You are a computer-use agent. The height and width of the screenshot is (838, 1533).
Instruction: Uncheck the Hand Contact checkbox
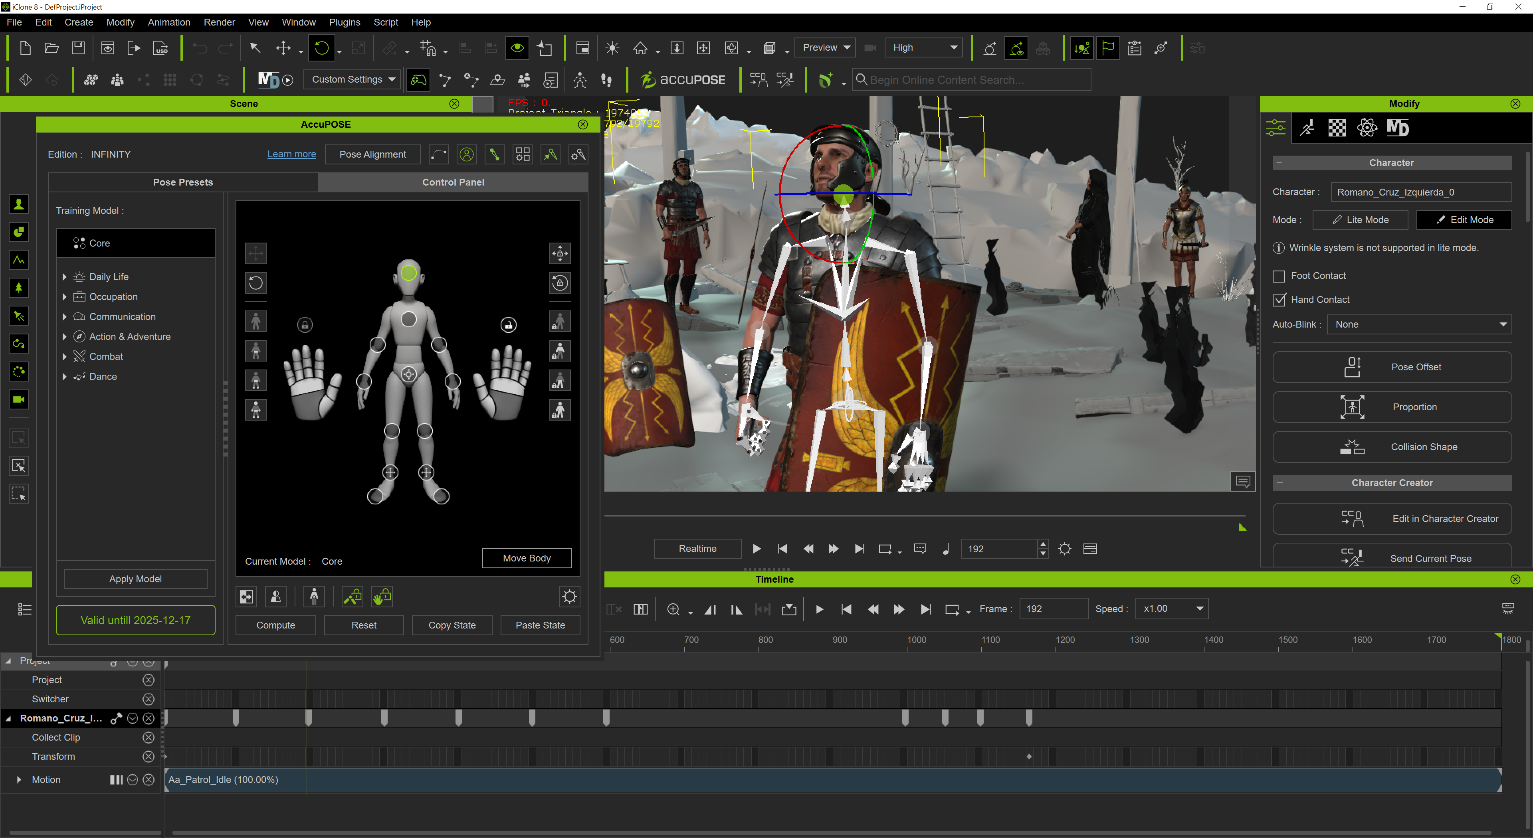pos(1278,300)
